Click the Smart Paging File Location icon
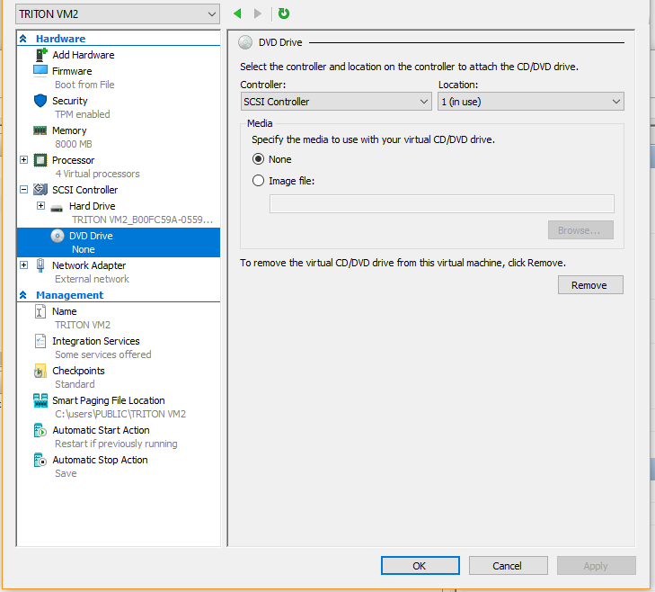 [40, 400]
